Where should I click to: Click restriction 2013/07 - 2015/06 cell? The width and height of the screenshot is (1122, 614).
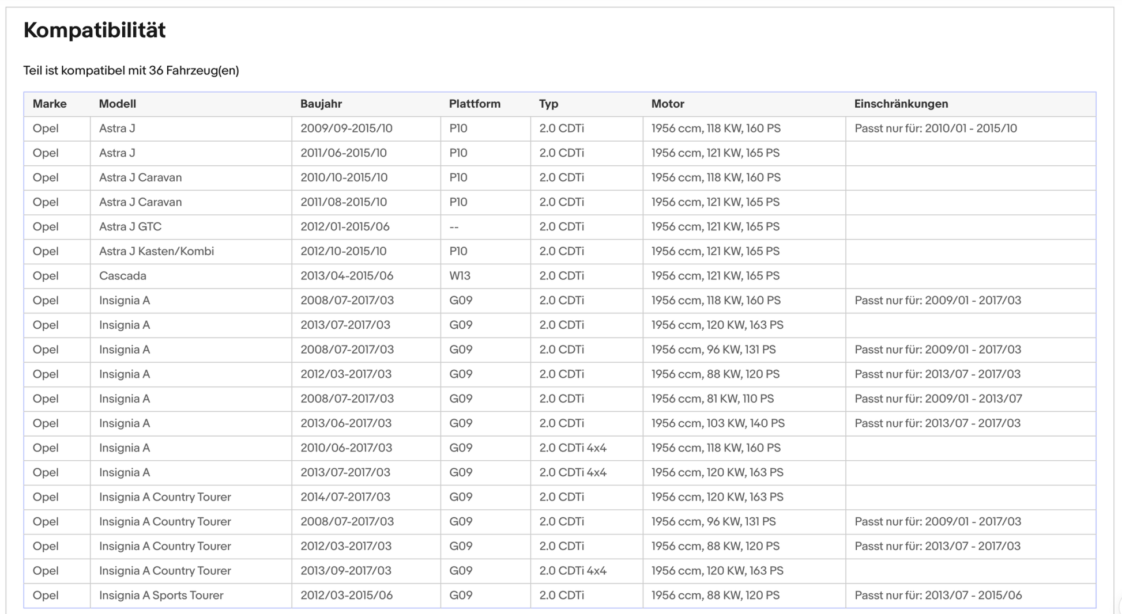click(x=970, y=596)
